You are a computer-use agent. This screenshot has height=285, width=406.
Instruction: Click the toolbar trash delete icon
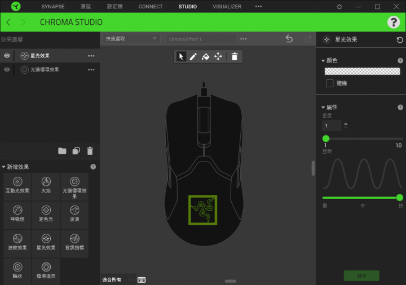235,56
